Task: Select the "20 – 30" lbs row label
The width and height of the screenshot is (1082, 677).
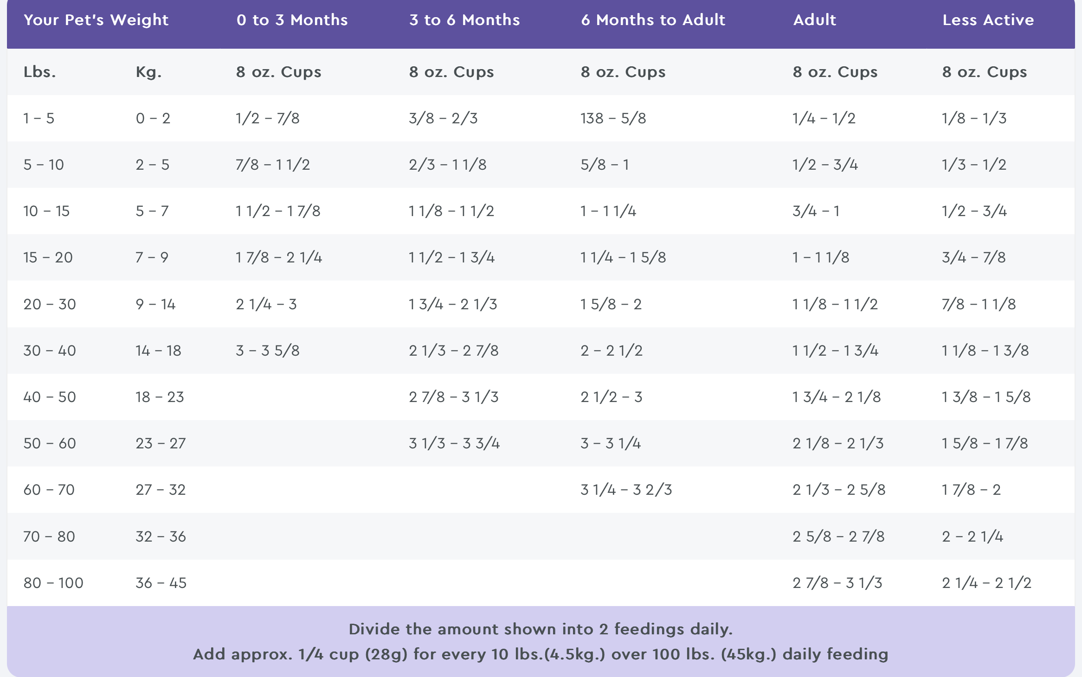Action: tap(50, 304)
